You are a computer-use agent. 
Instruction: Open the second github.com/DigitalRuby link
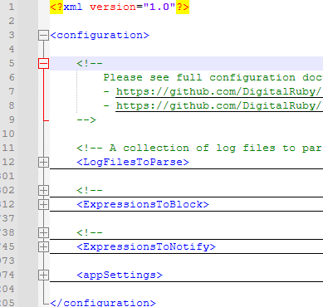pos(219,105)
